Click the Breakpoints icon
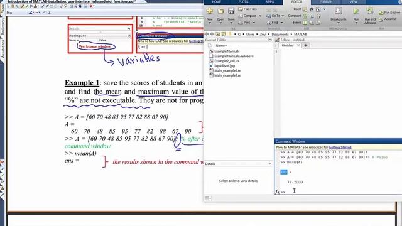Image resolution: width=402 pixels, height=226 pixels. click(338, 11)
